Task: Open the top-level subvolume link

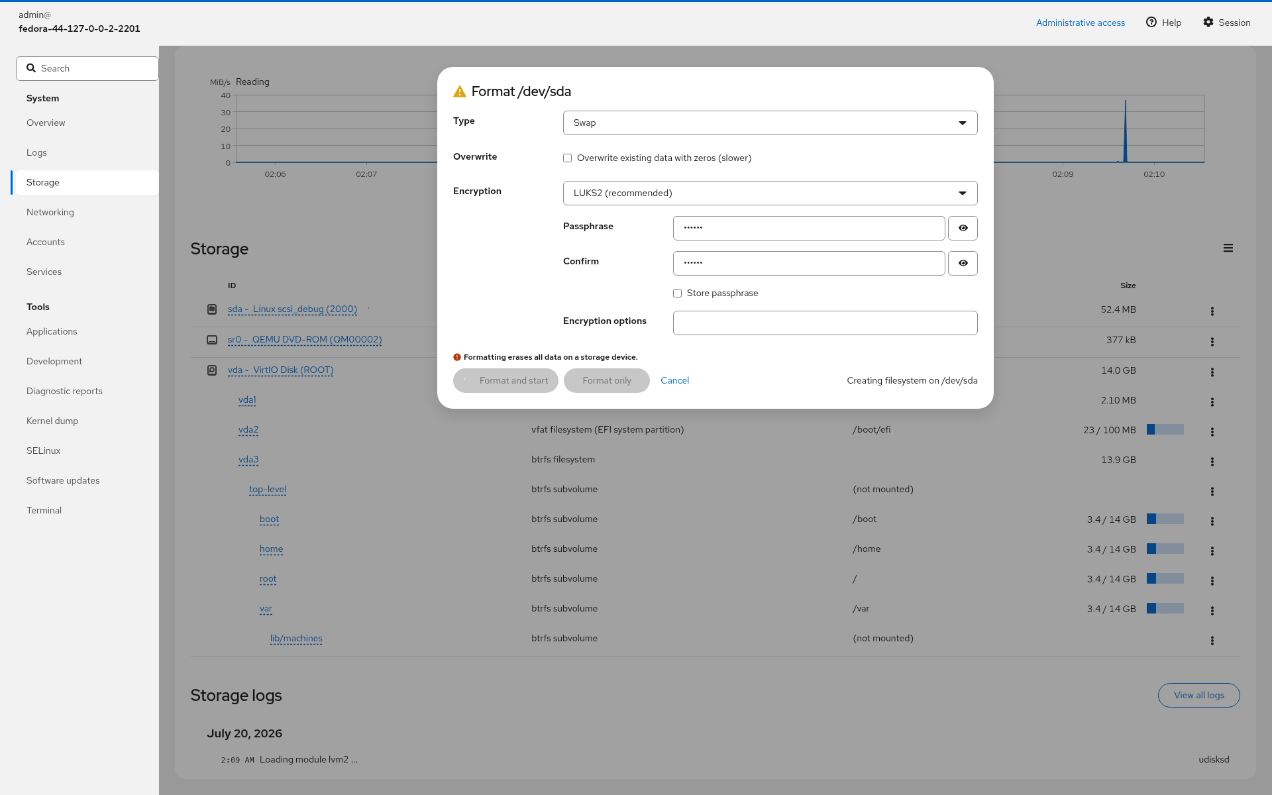Action: [268, 489]
